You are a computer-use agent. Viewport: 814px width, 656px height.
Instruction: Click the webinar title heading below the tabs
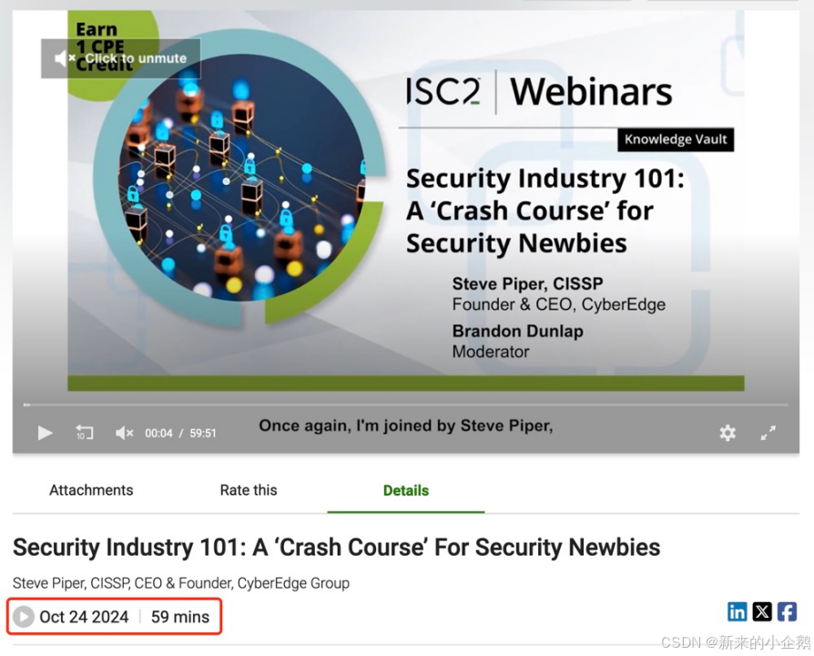click(336, 548)
